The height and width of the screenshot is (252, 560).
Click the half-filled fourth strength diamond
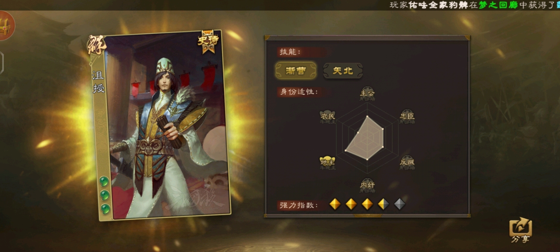(383, 204)
